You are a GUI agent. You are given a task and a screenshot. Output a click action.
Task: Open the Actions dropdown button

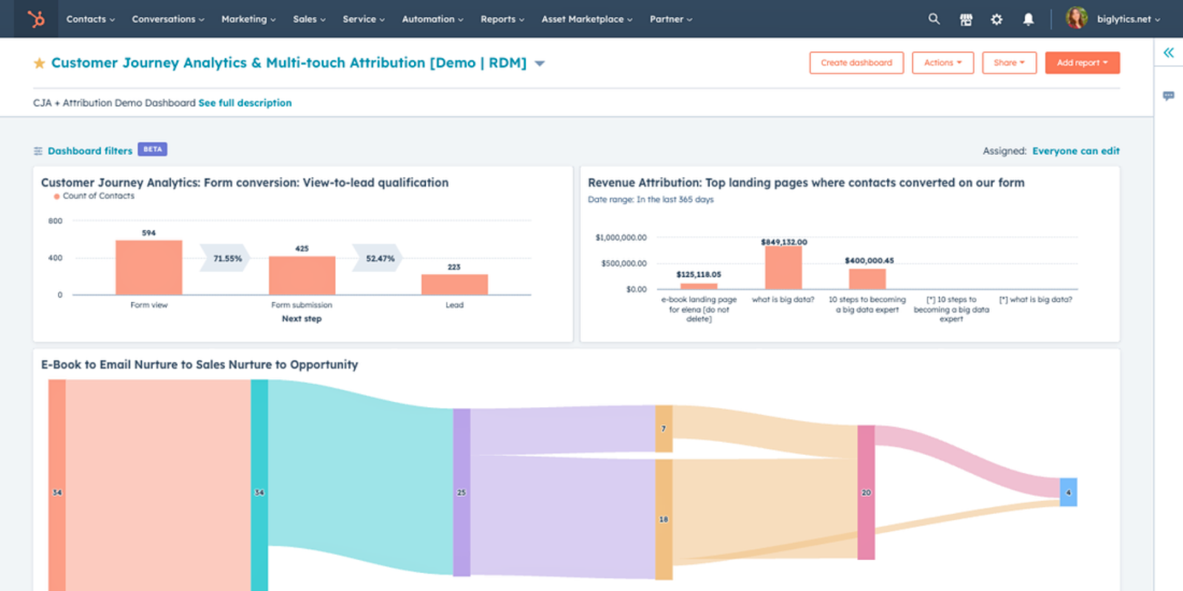[x=943, y=63]
